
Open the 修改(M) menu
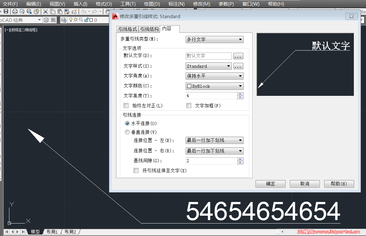click(202, 4)
